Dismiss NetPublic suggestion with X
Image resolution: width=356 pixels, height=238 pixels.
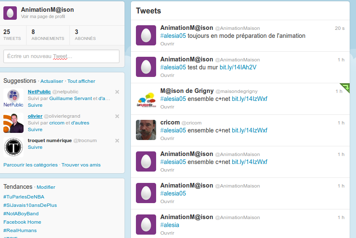(x=117, y=92)
